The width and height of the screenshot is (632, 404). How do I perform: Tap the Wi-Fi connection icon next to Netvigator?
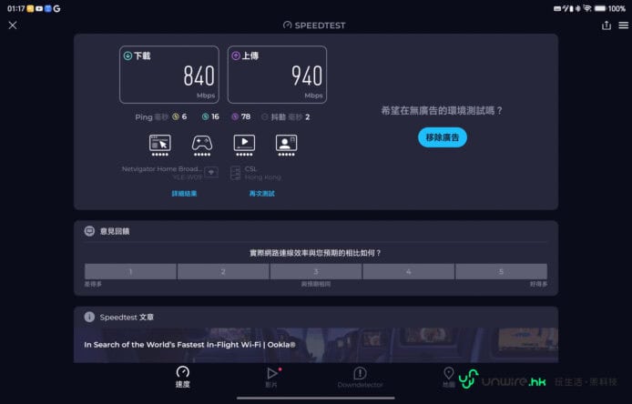click(x=211, y=172)
